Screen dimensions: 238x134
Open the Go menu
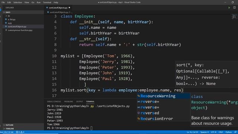(x=33, y=3)
